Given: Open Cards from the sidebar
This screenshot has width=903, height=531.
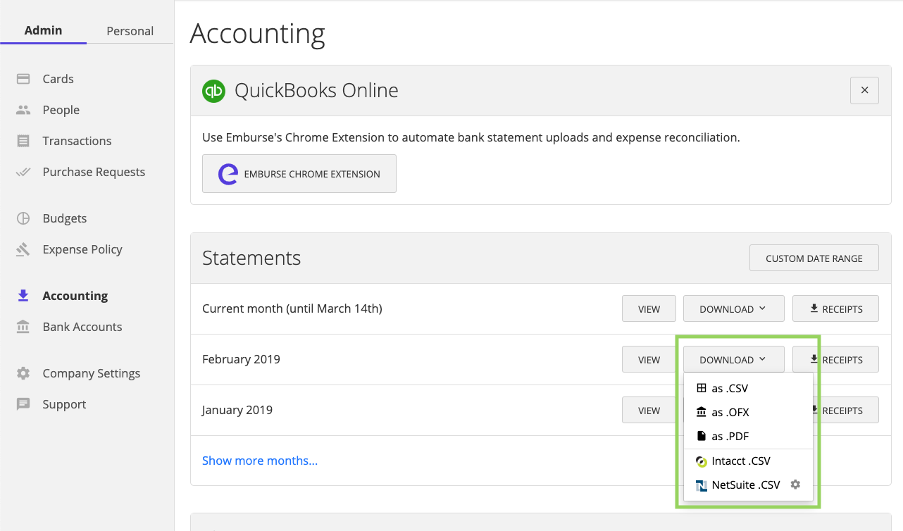Looking at the screenshot, I should pos(58,79).
